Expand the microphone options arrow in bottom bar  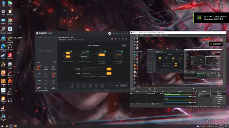98,85
